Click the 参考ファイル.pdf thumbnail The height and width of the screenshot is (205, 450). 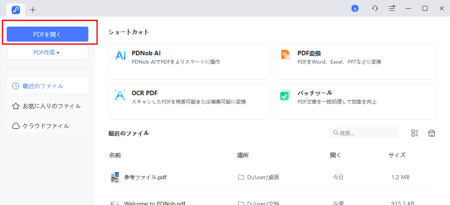115,177
